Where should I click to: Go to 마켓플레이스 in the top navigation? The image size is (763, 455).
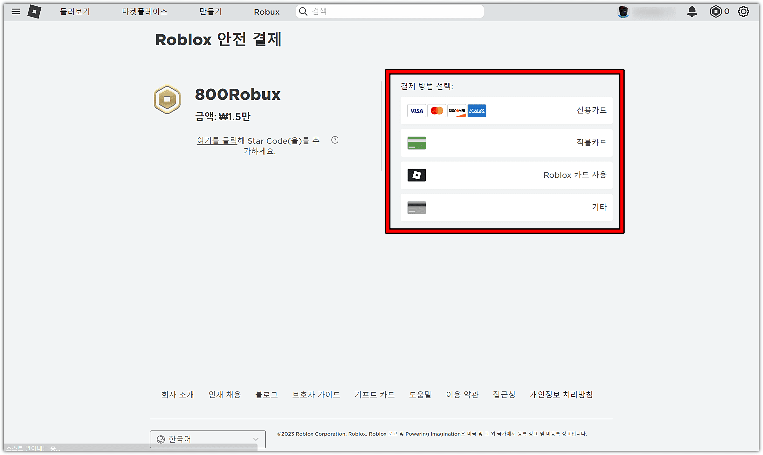[x=145, y=12]
